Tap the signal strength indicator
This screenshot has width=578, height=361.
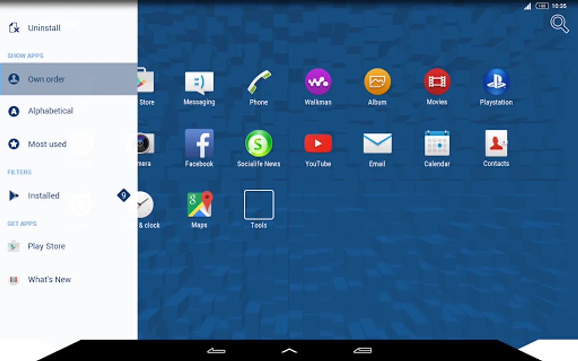[x=527, y=6]
